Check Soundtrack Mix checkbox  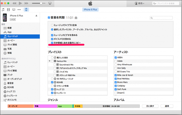[55, 65]
